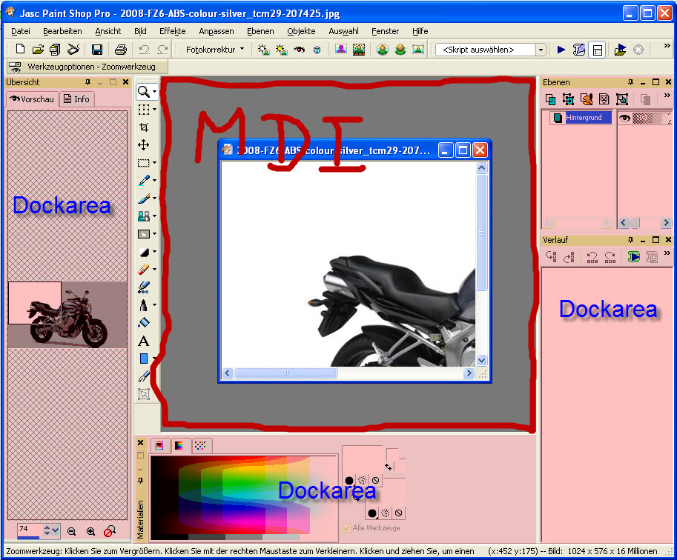Maximize the Ebenen palette

(x=655, y=82)
